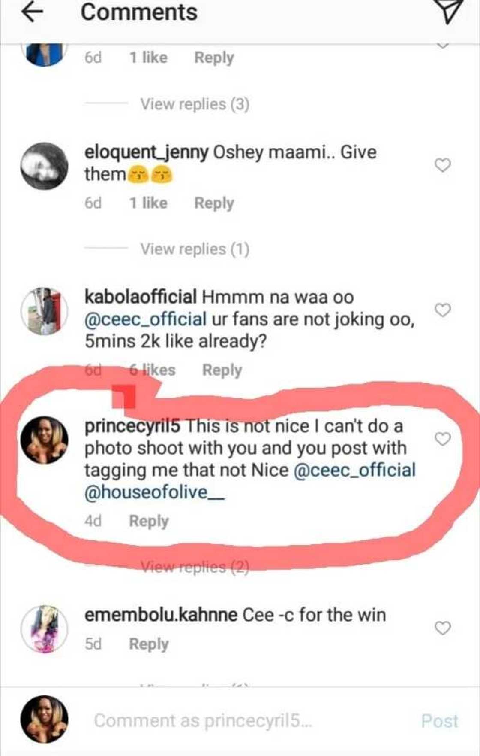Expand View replies (3) under the first comment

195,103
